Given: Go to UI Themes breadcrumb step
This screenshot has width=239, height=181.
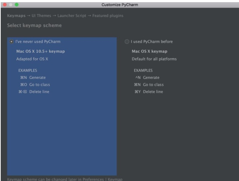Looking at the screenshot, I should [x=41, y=16].
